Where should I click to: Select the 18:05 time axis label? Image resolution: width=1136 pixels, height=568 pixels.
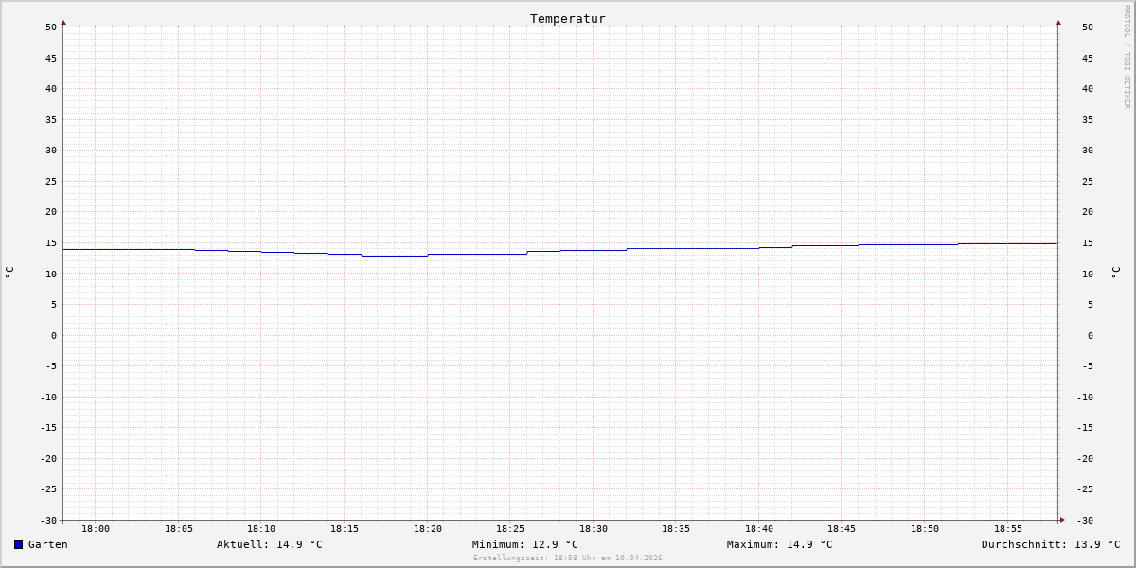(x=179, y=529)
